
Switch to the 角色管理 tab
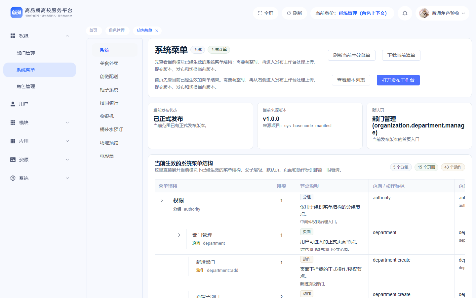point(117,30)
